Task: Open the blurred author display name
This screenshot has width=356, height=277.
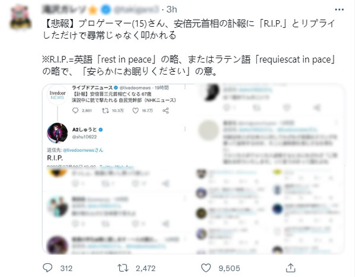Action: pyautogui.click(x=64, y=9)
